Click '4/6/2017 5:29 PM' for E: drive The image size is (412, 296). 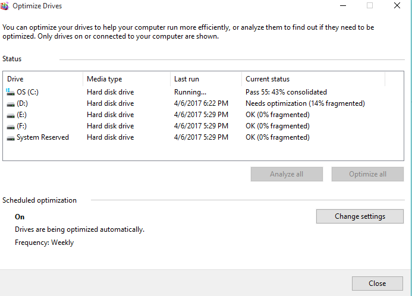click(201, 115)
